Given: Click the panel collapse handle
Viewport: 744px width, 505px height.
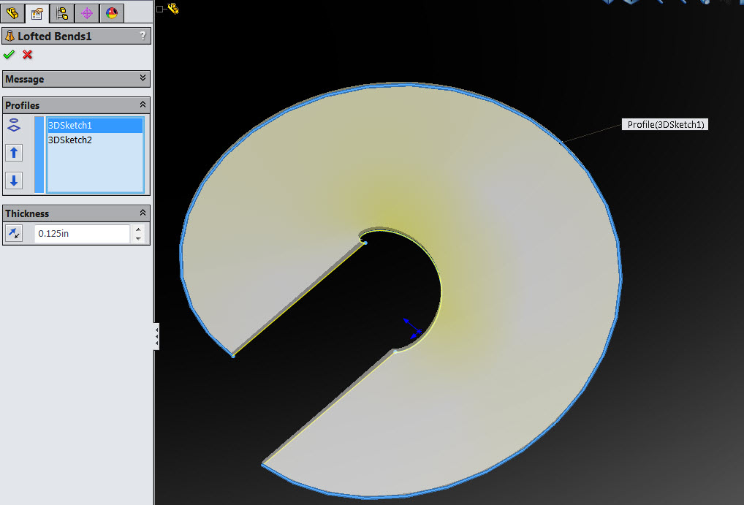Looking at the screenshot, I should tap(156, 336).
